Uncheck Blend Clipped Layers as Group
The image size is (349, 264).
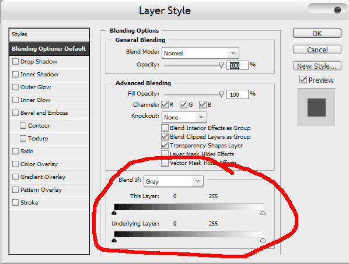click(x=165, y=137)
